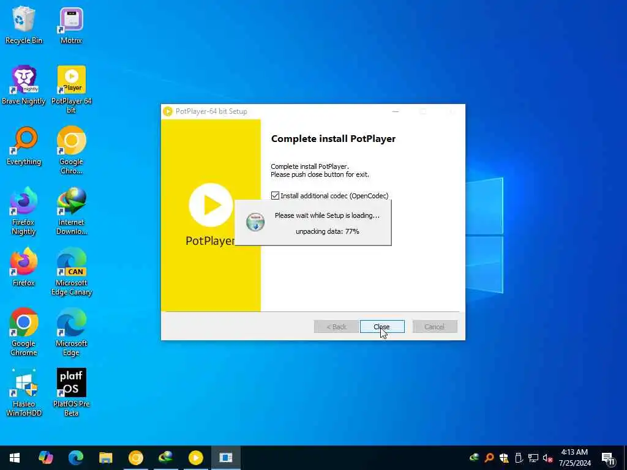The image size is (627, 470).
Task: Select the Firefox Nightly desktop shortcut
Action: (x=24, y=211)
